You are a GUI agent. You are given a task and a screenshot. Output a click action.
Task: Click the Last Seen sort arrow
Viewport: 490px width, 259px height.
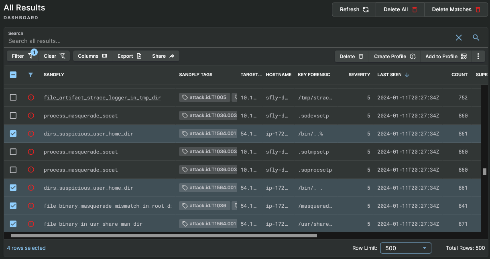pyautogui.click(x=407, y=75)
